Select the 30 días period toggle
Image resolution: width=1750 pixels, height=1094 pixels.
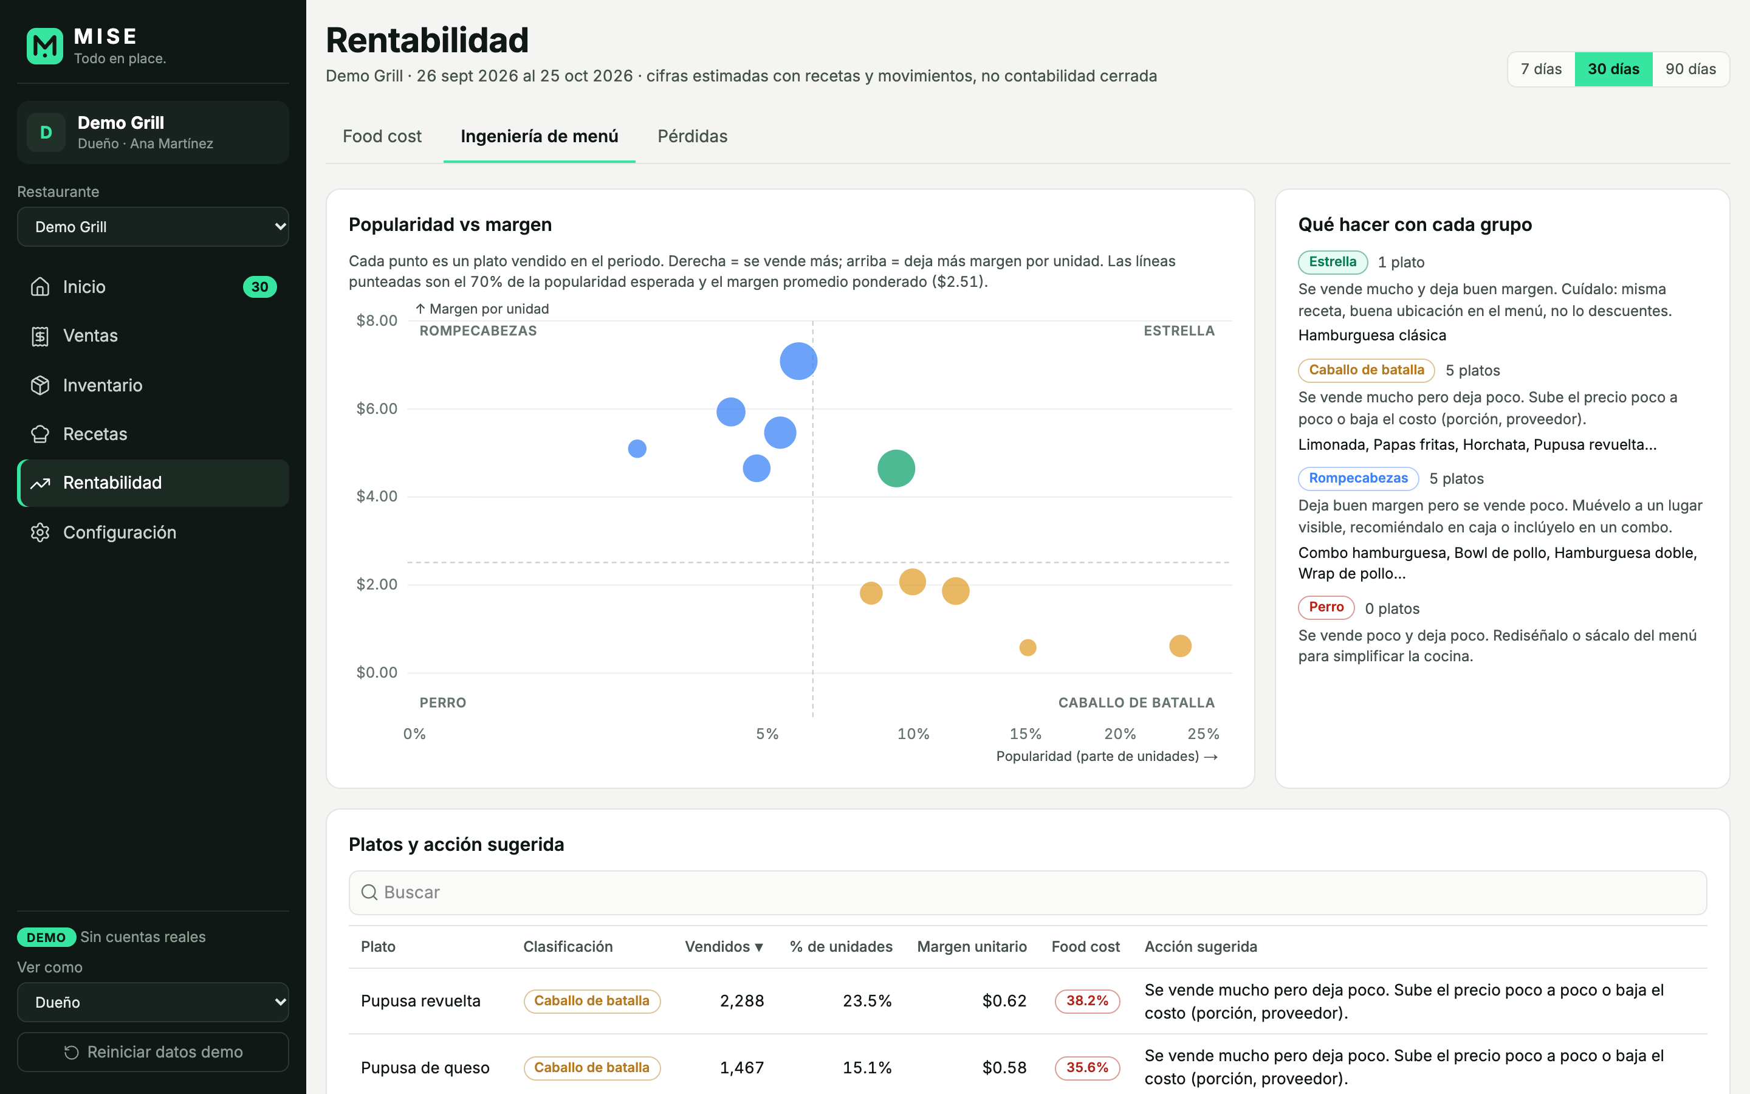(x=1613, y=69)
